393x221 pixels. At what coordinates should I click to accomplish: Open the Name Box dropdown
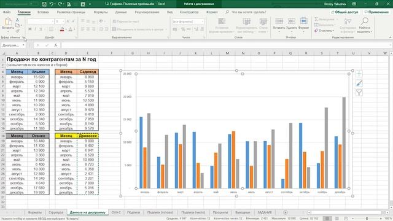(23, 45)
